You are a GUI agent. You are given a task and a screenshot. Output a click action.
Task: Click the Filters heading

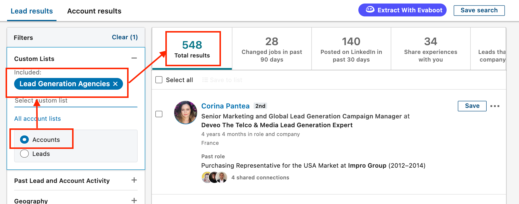pos(23,38)
